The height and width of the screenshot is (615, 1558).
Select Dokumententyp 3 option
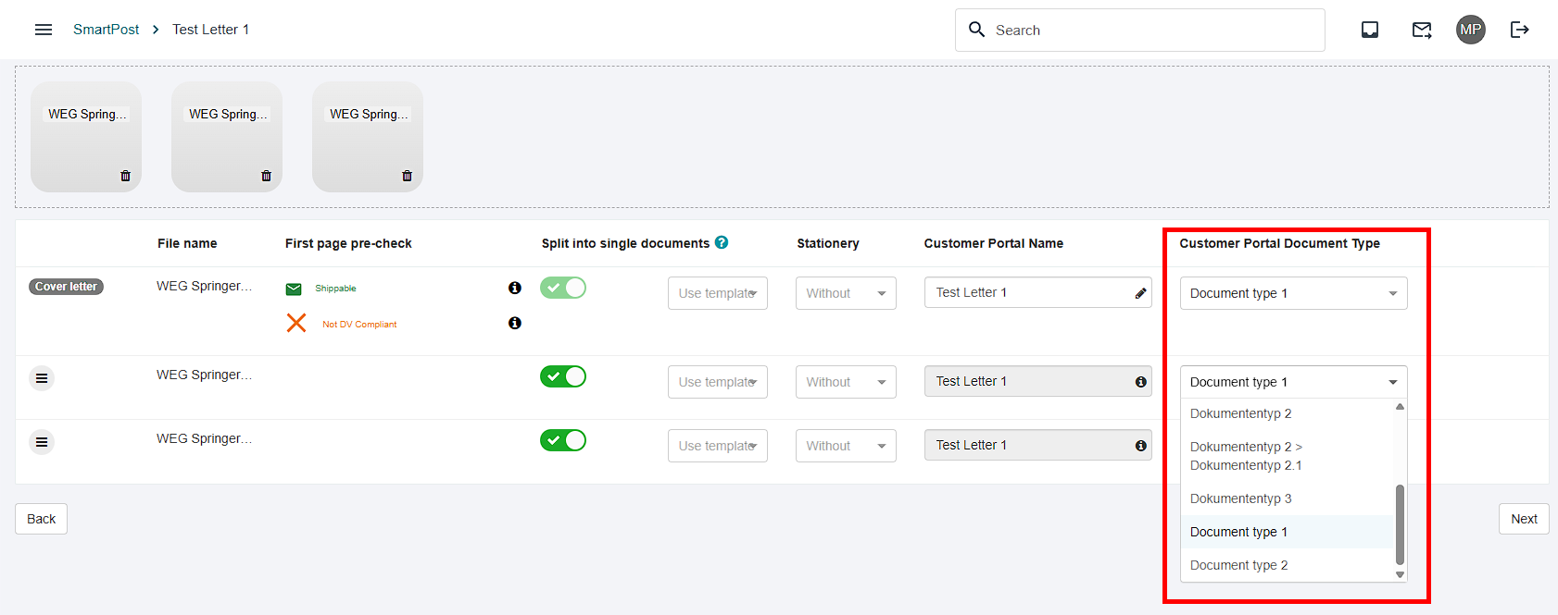[x=1288, y=498]
